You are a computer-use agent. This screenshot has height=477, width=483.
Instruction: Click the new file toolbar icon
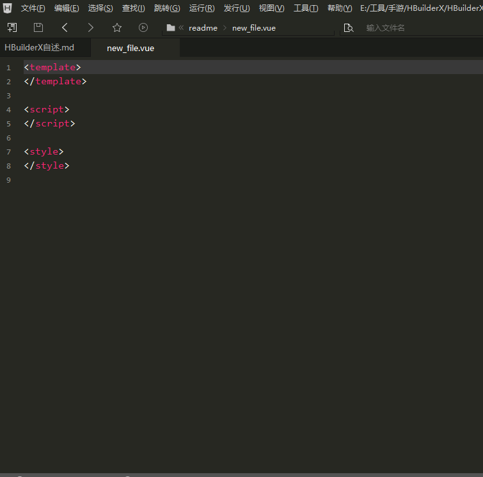click(12, 27)
